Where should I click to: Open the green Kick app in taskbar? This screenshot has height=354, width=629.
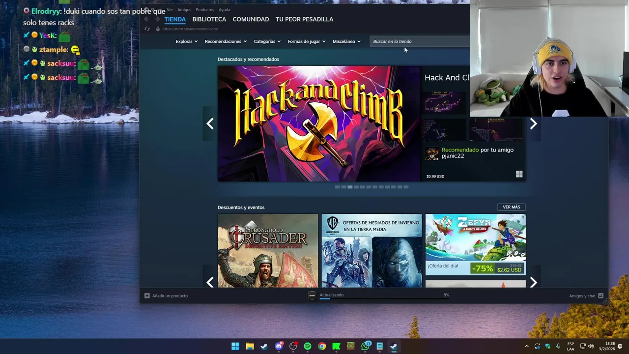(x=336, y=346)
